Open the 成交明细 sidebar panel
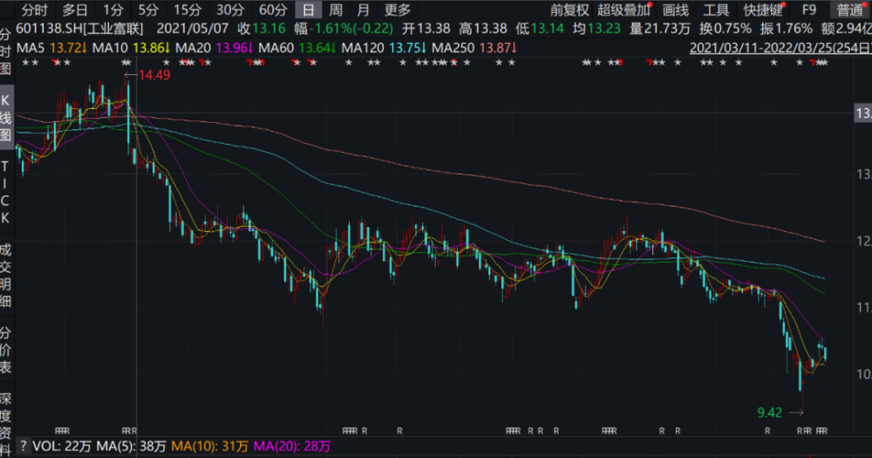This screenshot has width=872, height=458. 5,276
